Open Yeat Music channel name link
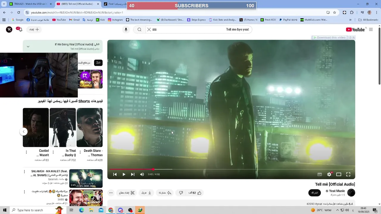 [337, 191]
